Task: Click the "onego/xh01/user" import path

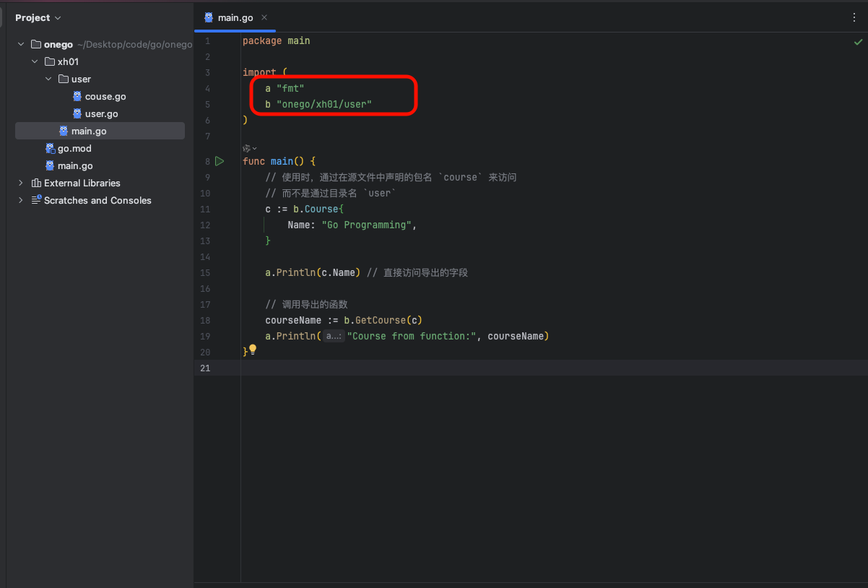Action: click(x=324, y=104)
